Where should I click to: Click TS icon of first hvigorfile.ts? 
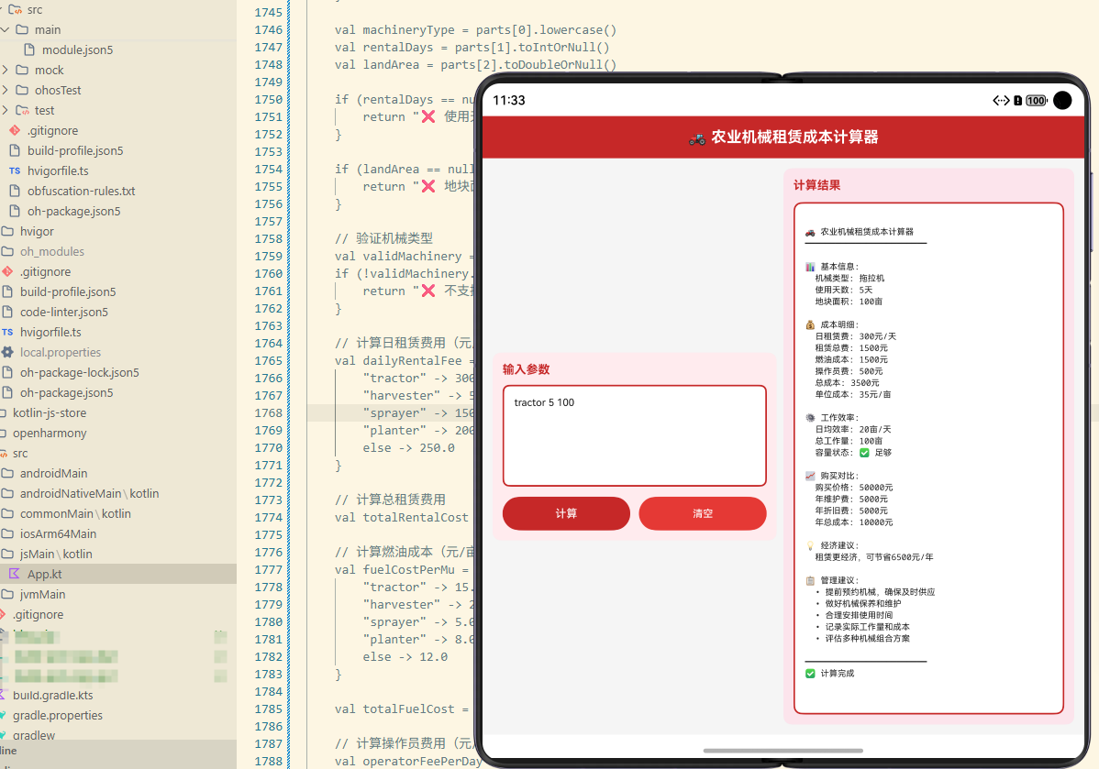pyautogui.click(x=15, y=170)
